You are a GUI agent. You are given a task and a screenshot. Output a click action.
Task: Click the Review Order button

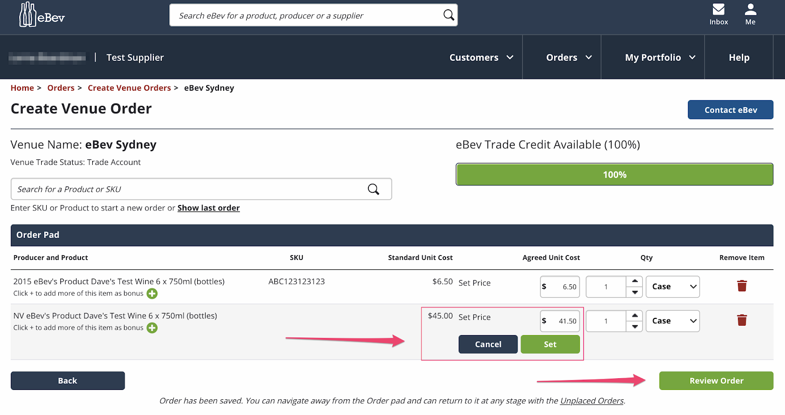[716, 381]
